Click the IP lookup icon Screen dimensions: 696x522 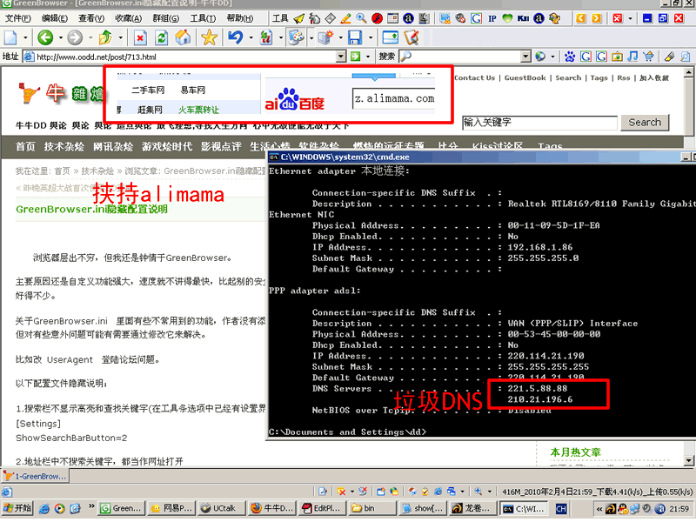pyautogui.click(x=492, y=18)
